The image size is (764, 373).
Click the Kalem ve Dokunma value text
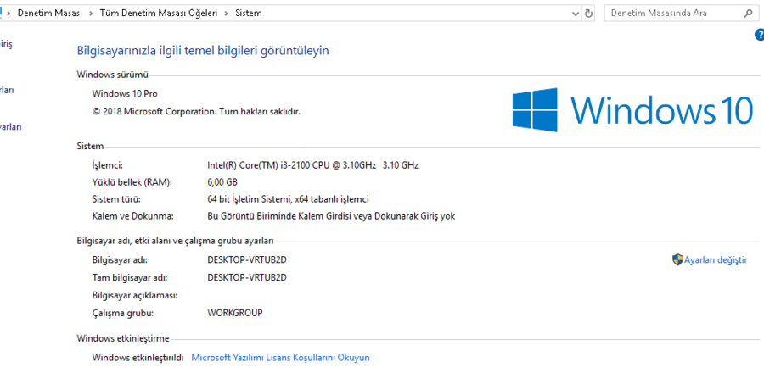331,216
